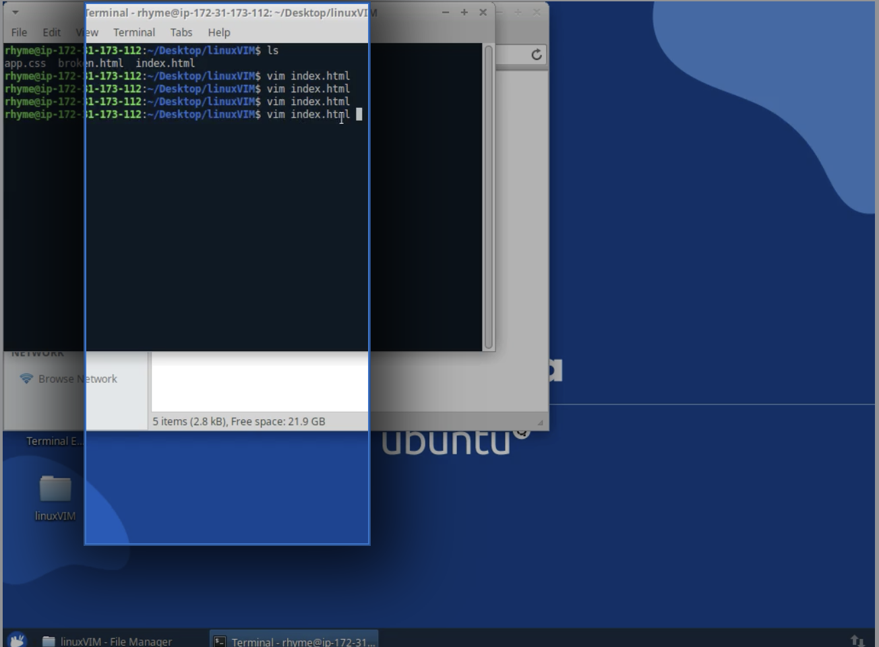Open the Edit menu of the Terminal
Viewport: 879px width, 647px height.
[51, 32]
